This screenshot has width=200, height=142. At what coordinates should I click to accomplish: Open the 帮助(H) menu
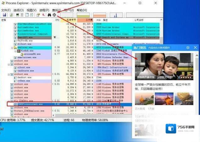tap(82, 10)
